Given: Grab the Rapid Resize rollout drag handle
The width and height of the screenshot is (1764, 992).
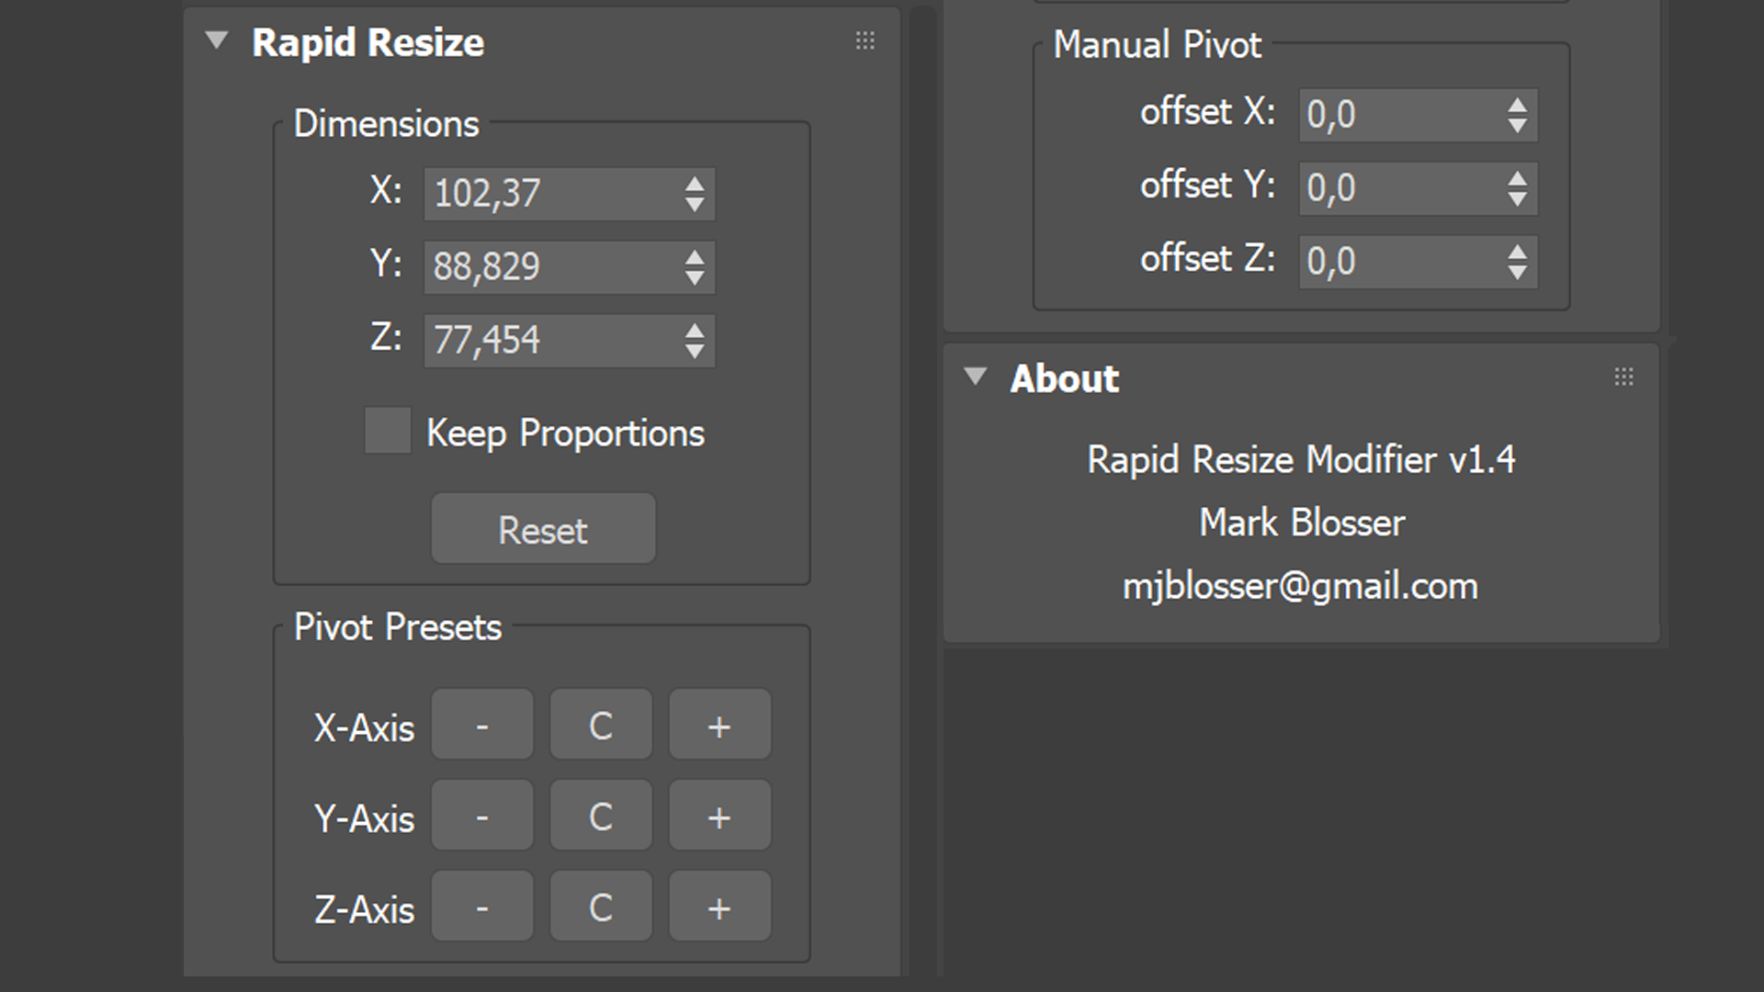Looking at the screenshot, I should (x=865, y=40).
